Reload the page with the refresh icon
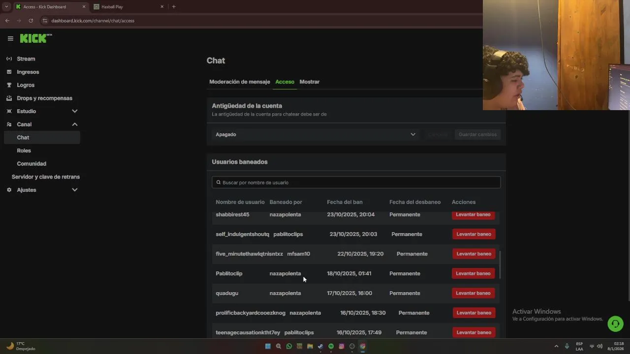Image resolution: width=630 pixels, height=354 pixels. [x=31, y=21]
